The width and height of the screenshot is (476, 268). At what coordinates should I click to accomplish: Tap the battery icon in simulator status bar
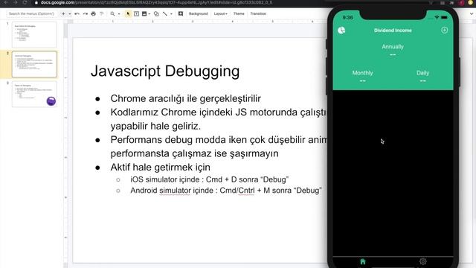pos(444,18)
